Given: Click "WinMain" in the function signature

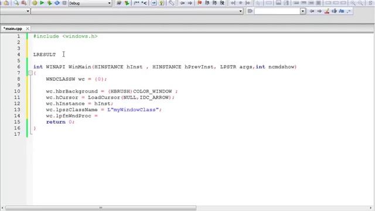Looking at the screenshot, I should [80, 67].
